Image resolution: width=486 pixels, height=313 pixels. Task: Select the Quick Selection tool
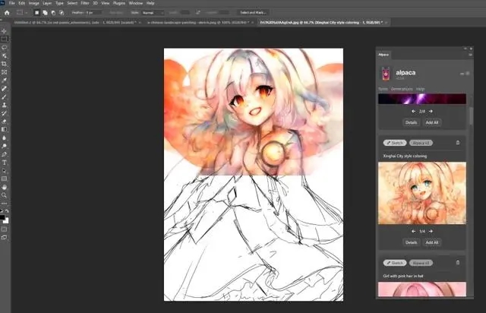[x=4, y=55]
